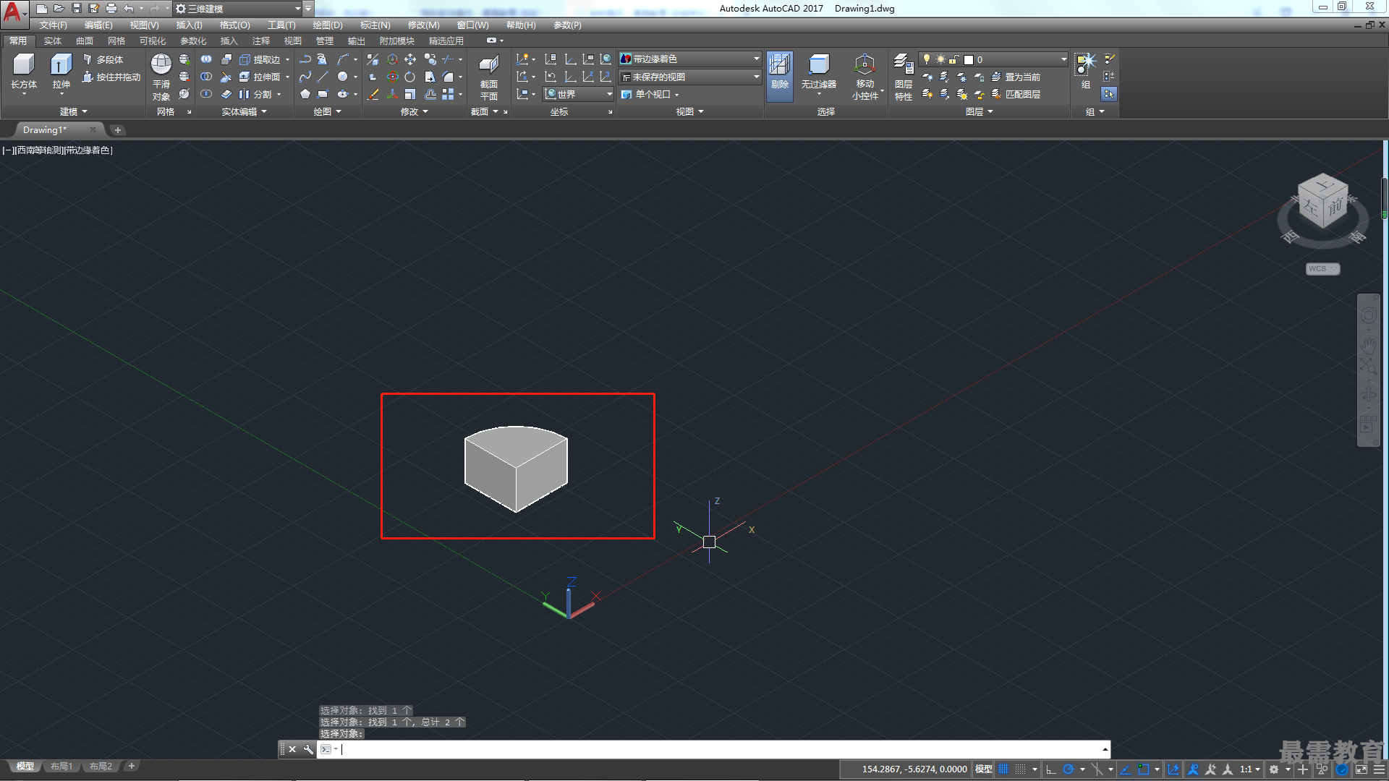Expand the Modeling (建模) panel
Screen dimensions: 1389x781
(x=73, y=111)
